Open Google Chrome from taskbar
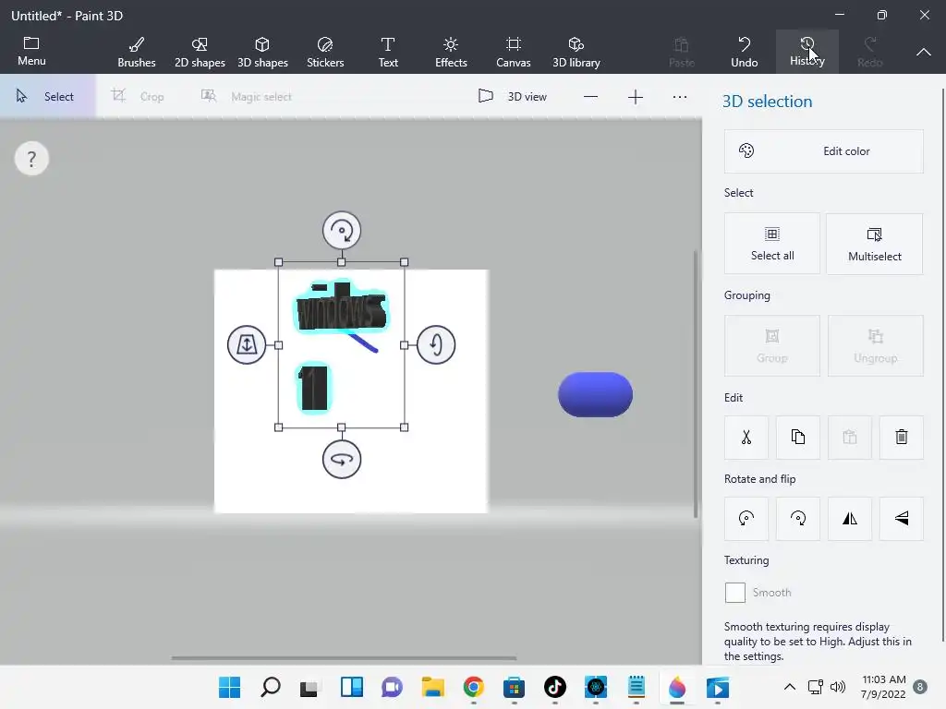 [x=474, y=687]
